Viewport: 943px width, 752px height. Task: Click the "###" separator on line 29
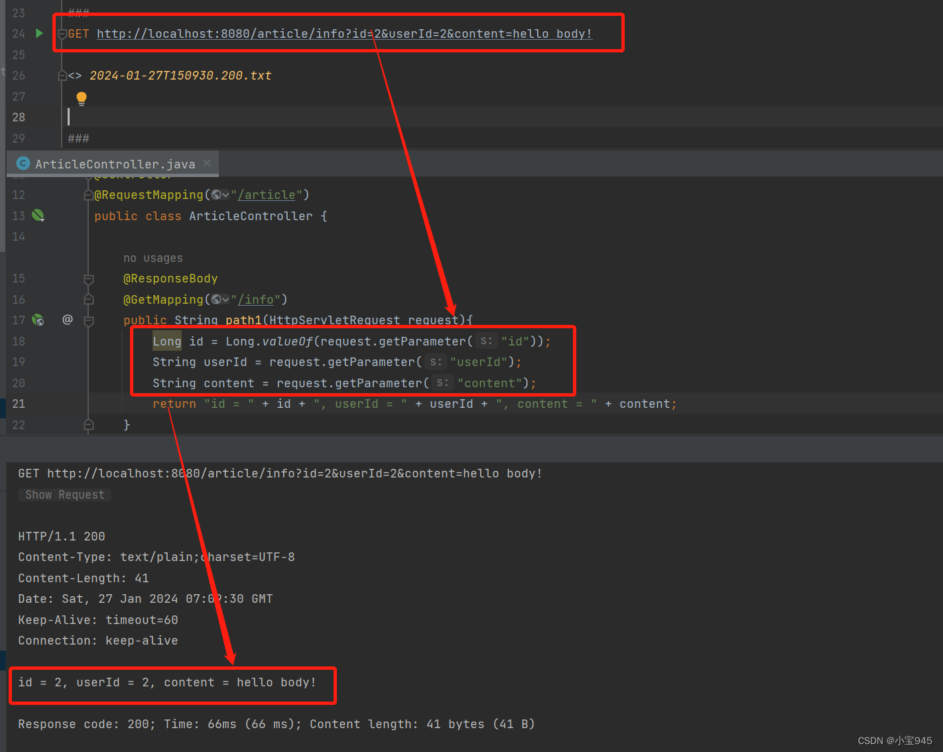click(x=78, y=139)
